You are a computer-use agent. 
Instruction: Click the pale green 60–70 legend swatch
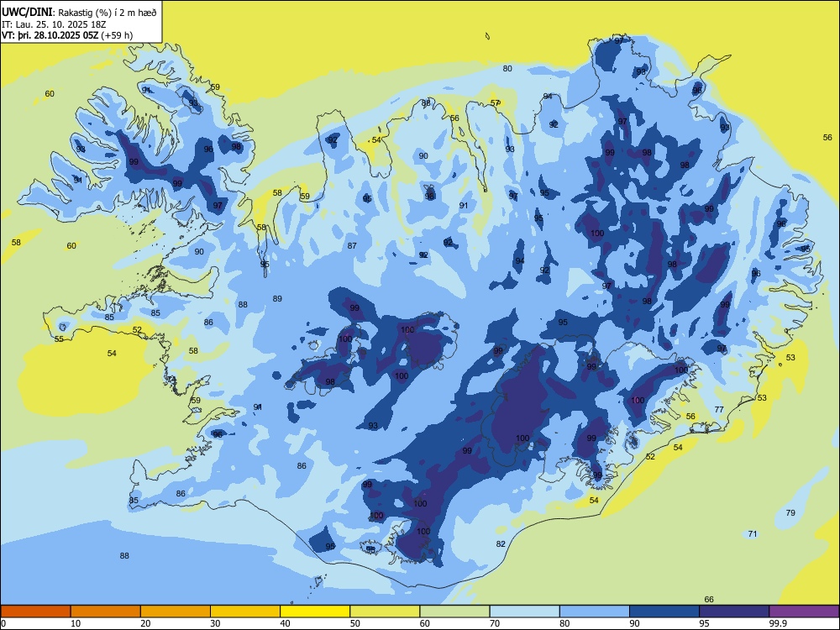tap(454, 612)
